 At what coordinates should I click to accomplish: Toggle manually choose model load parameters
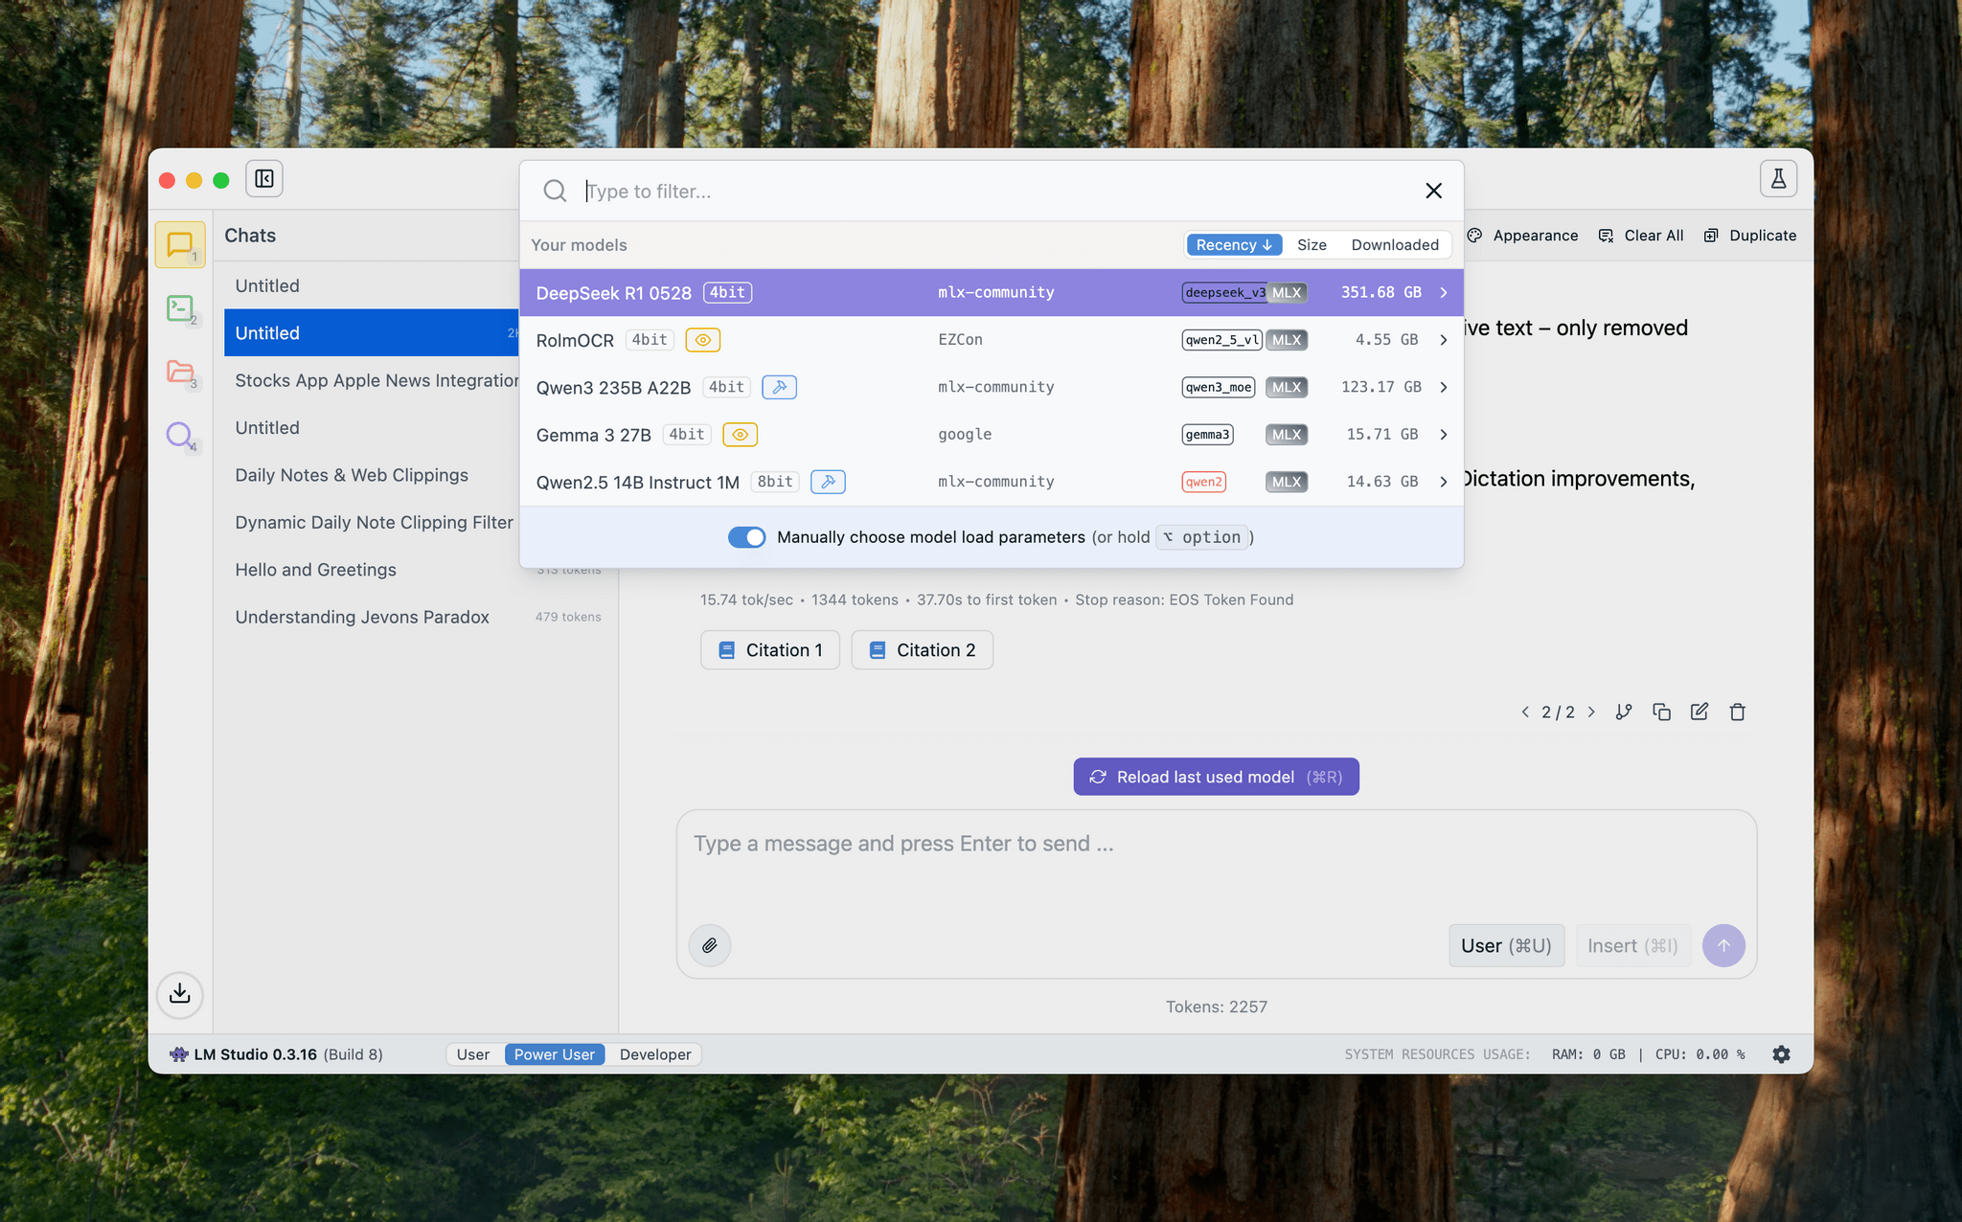(746, 537)
